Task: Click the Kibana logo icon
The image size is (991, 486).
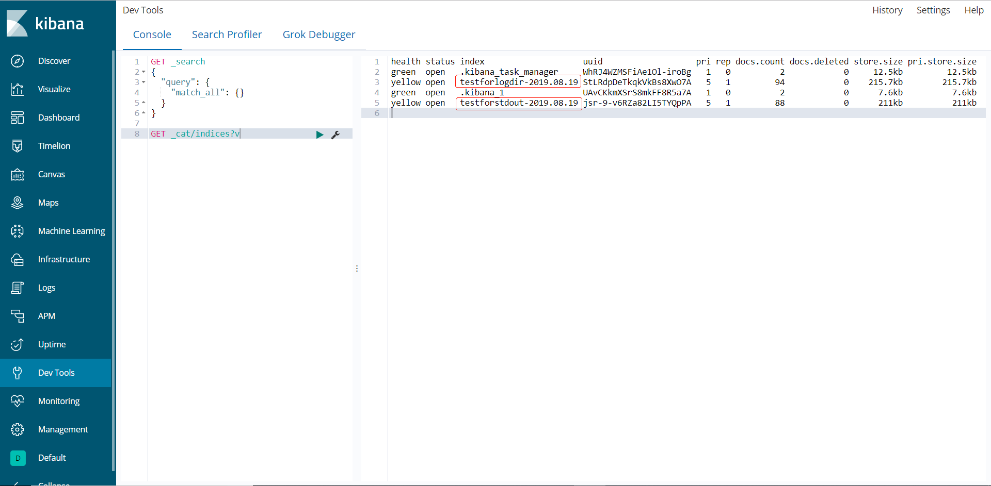Action: (17, 23)
